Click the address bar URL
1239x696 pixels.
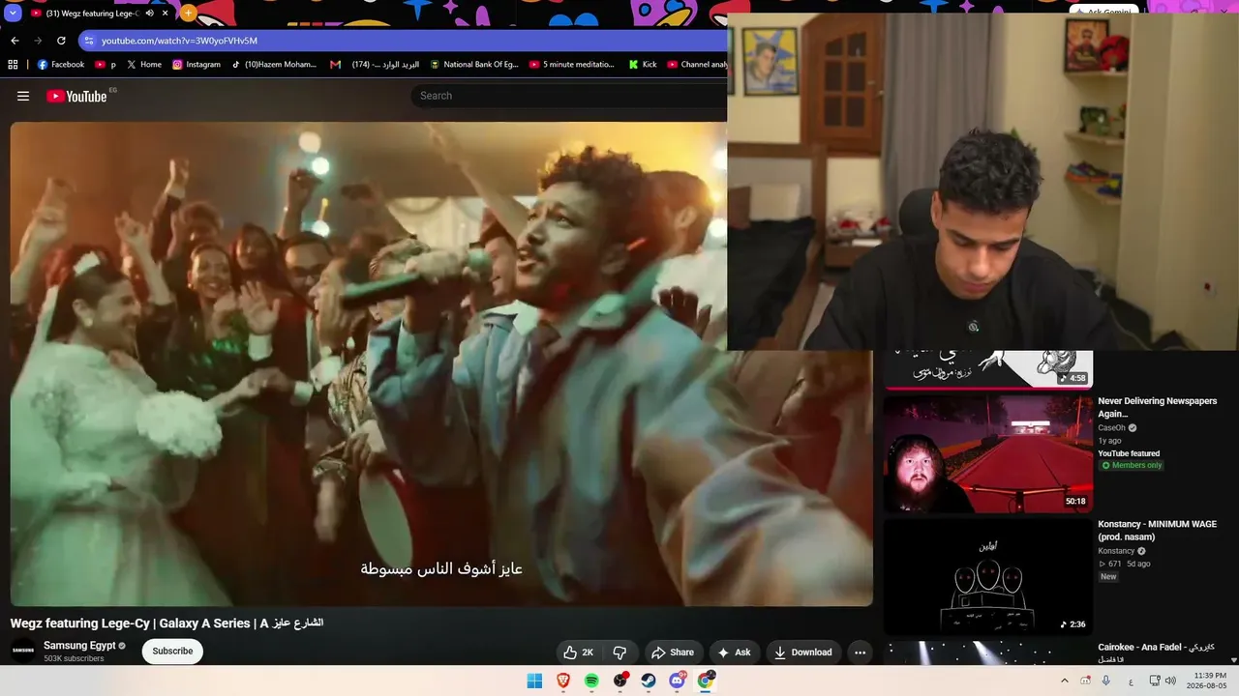(x=180, y=41)
